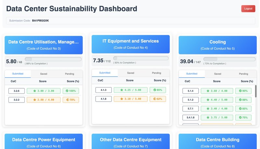
Task: Click the check icon beside 90%
Action: pyautogui.click(x=240, y=91)
